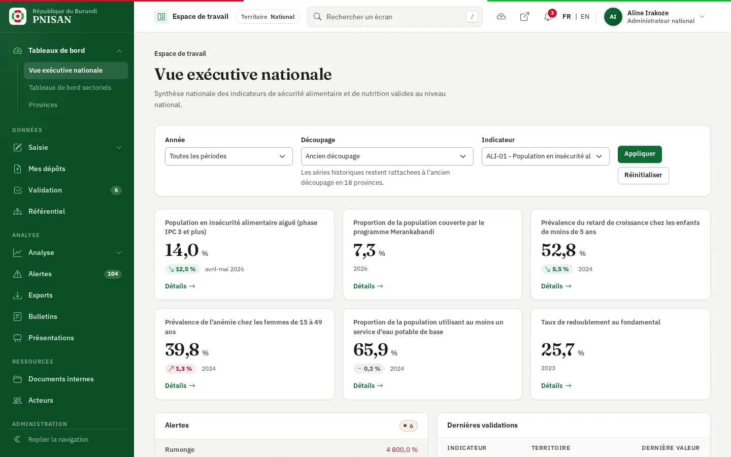Screen dimensions: 731x457
Task: Open the Validation section
Action: (x=67, y=190)
